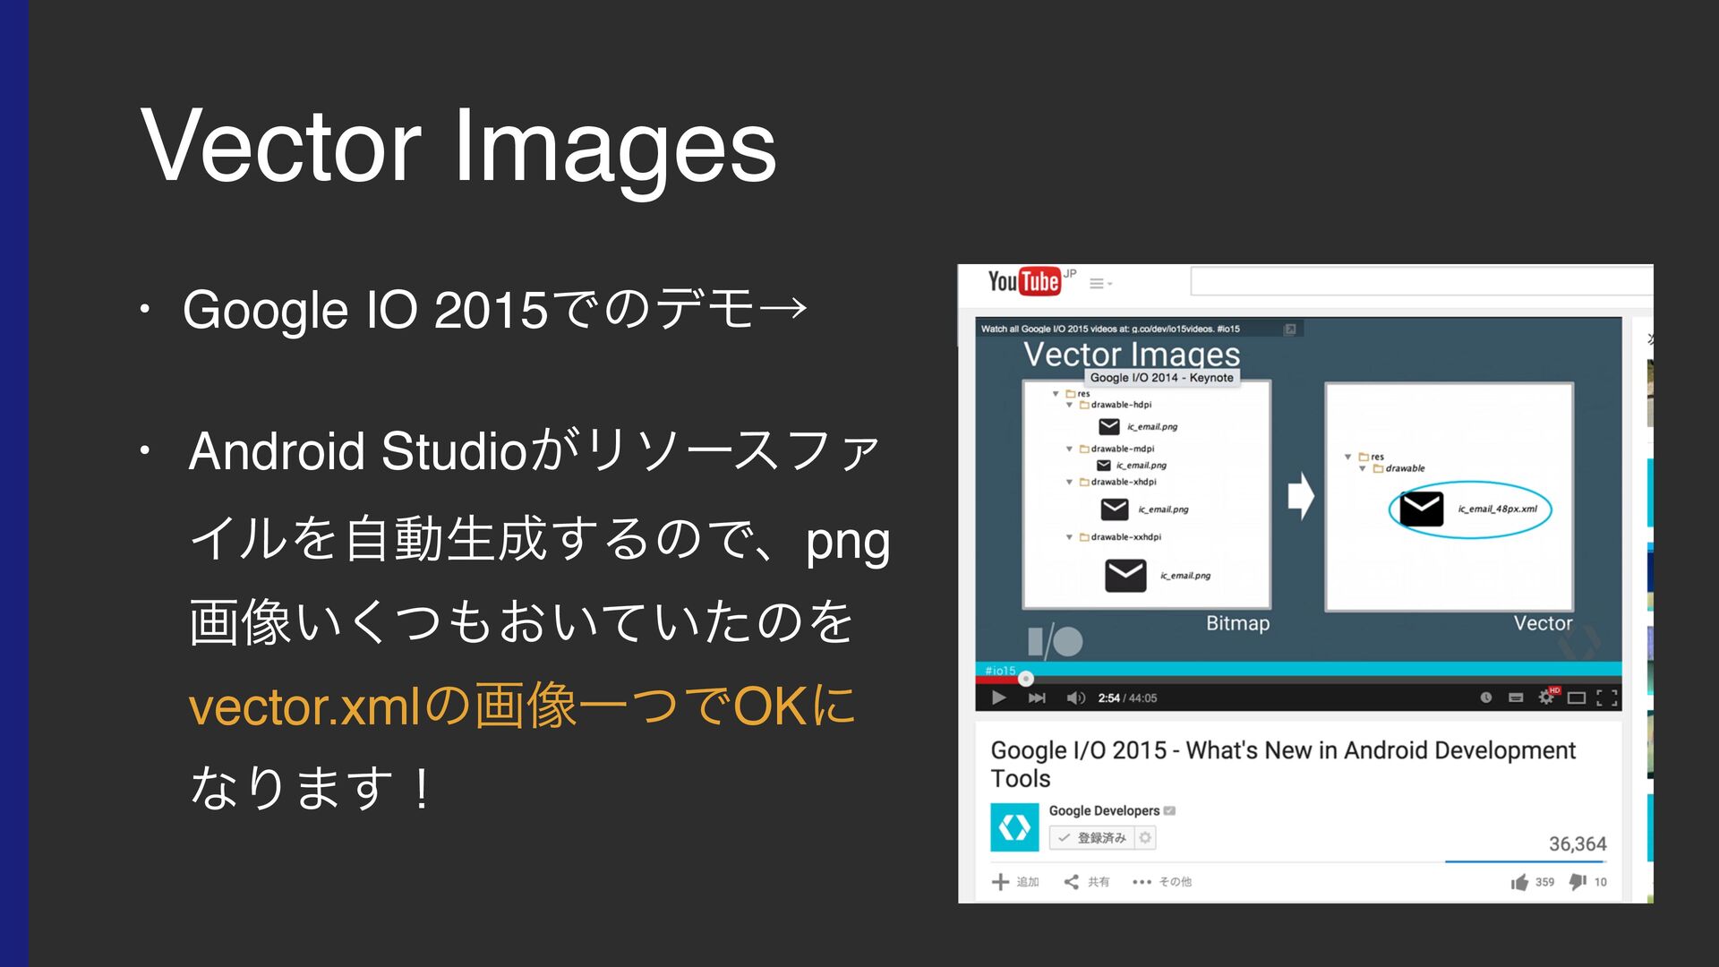Click the 2:54 / 44:05 time display

[1127, 698]
